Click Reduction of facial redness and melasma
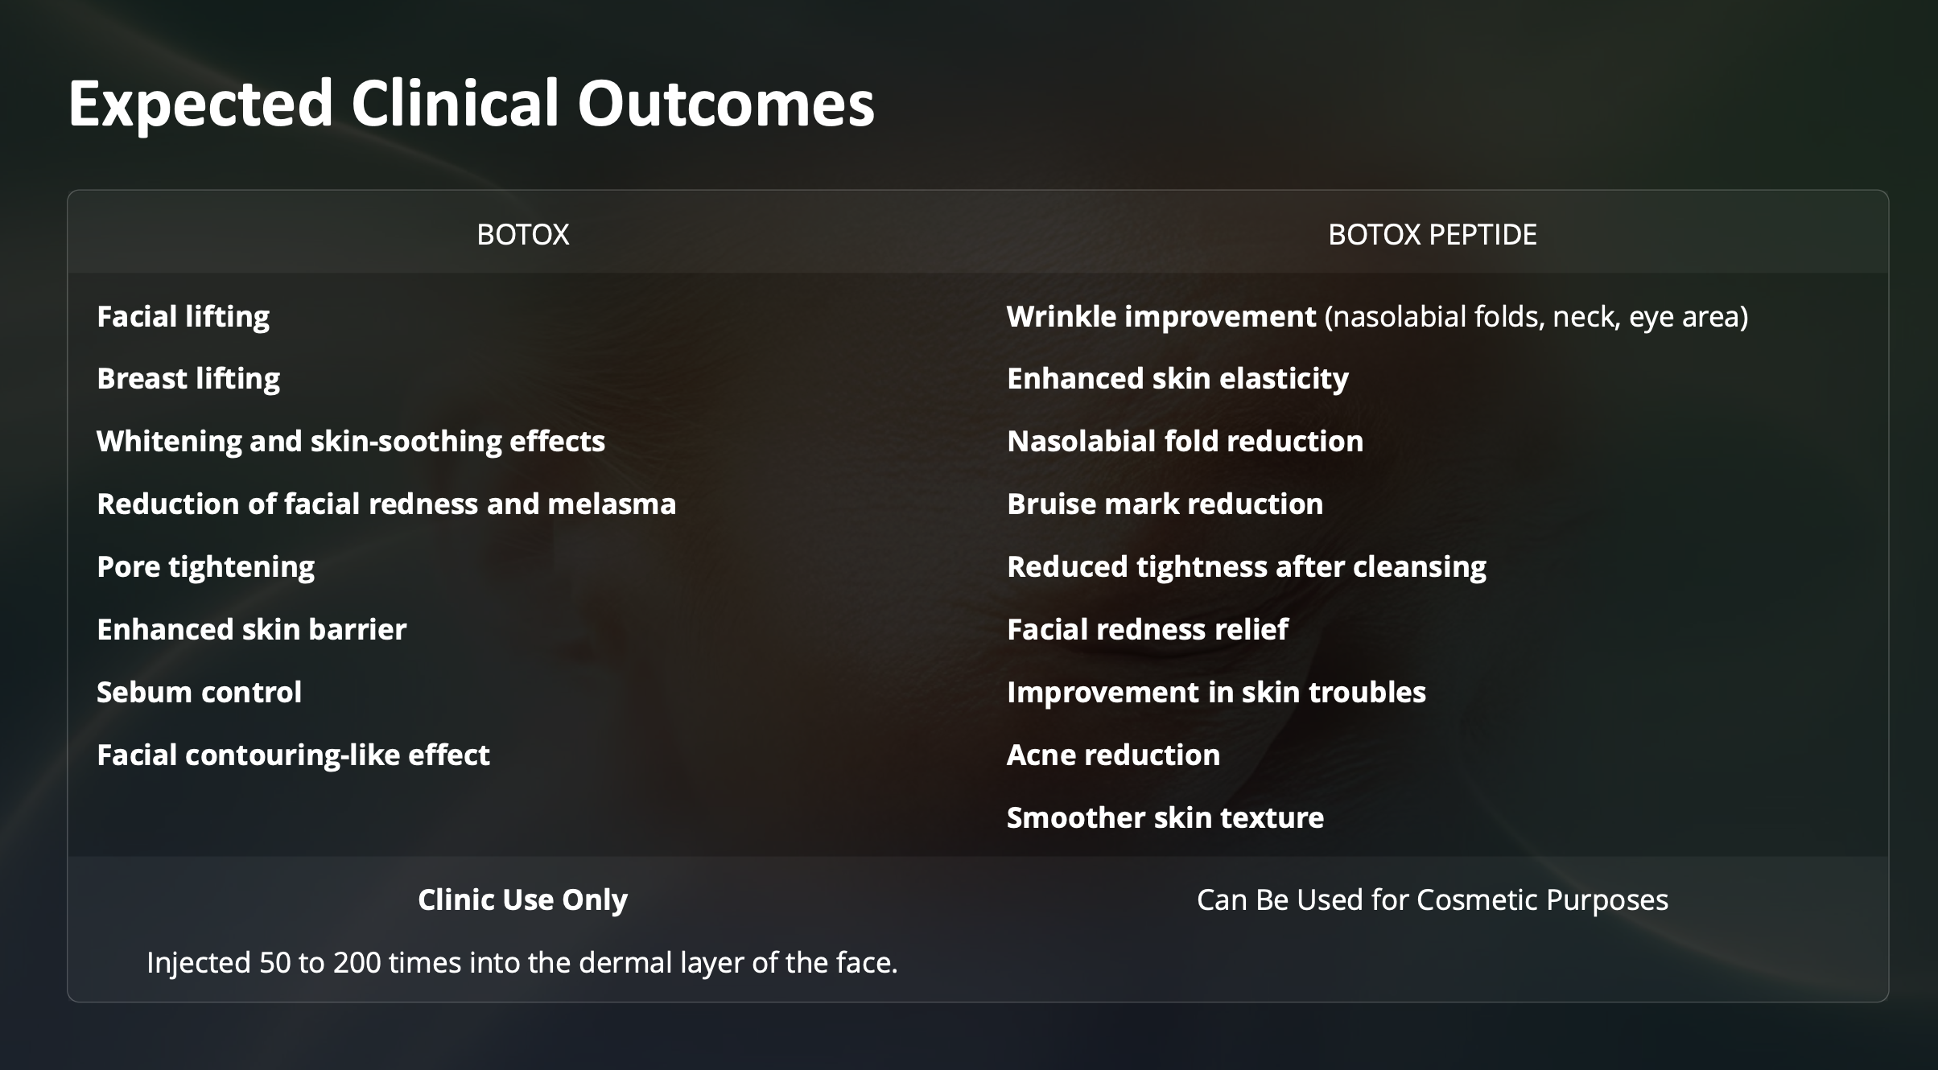This screenshot has height=1070, width=1938. pyautogui.click(x=386, y=504)
